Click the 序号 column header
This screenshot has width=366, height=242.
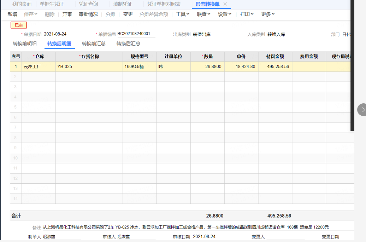pyautogui.click(x=16, y=57)
